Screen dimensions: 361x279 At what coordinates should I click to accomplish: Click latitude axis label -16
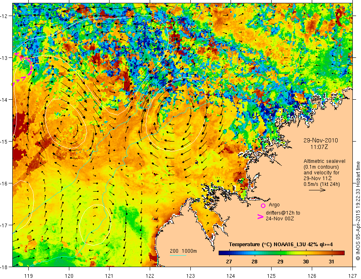[5, 183]
